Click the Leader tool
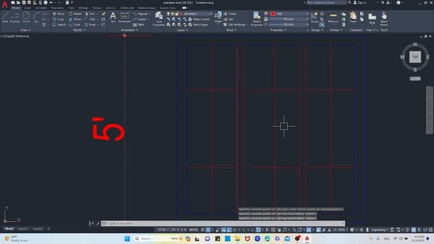 140,19
